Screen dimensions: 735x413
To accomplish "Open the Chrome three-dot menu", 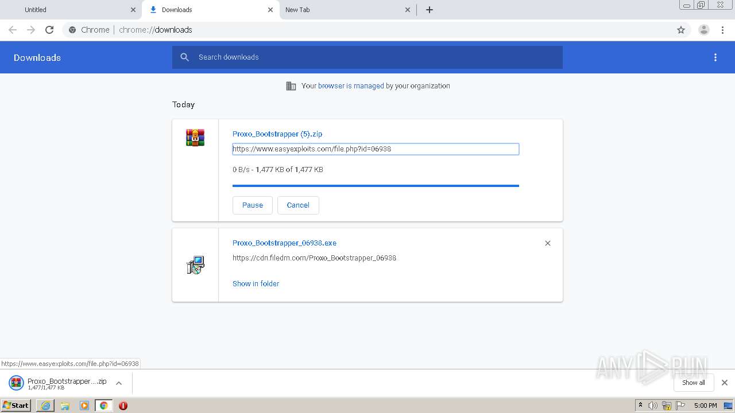I will click(x=723, y=30).
